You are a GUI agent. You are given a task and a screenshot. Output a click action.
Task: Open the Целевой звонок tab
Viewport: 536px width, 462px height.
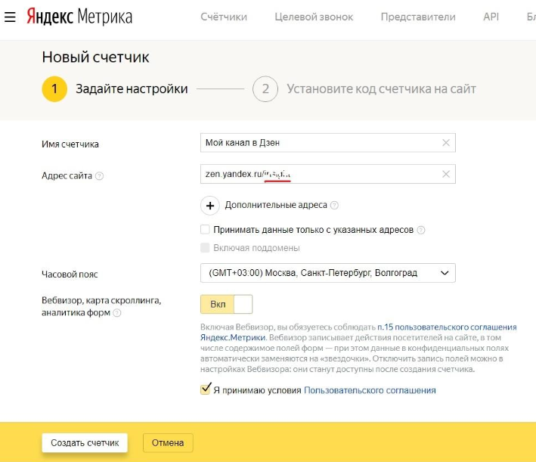(x=314, y=17)
